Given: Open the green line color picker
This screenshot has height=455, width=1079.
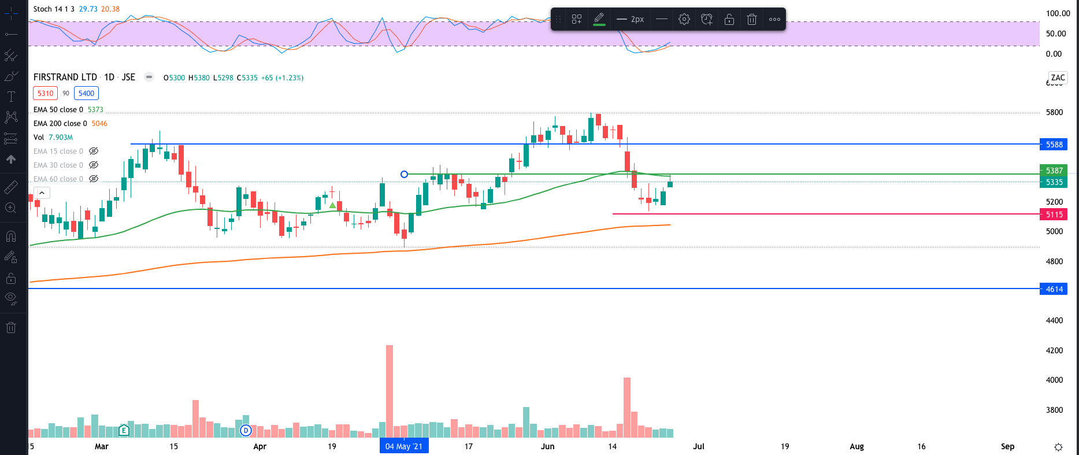Looking at the screenshot, I should point(599,19).
